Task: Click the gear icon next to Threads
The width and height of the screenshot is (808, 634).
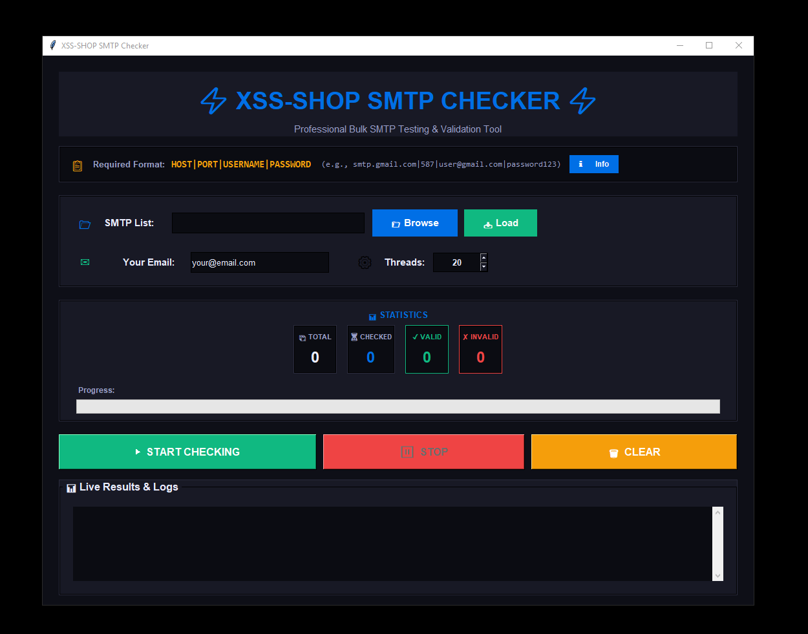Action: (x=365, y=262)
